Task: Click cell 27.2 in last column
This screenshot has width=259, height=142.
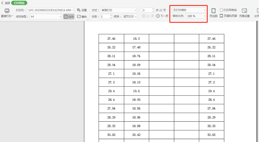Action: [x=211, y=82]
